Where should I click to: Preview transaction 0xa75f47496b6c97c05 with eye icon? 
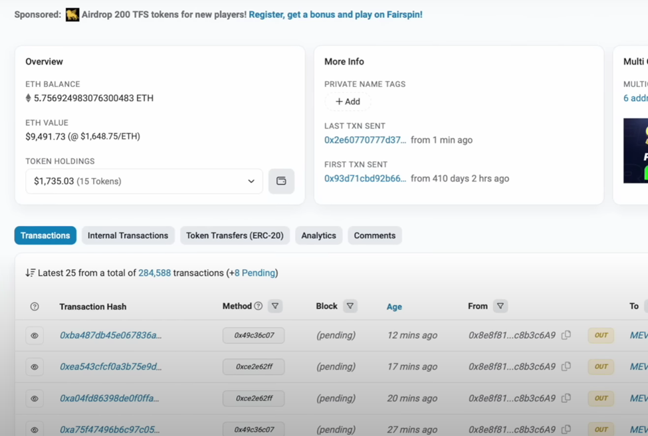point(35,430)
